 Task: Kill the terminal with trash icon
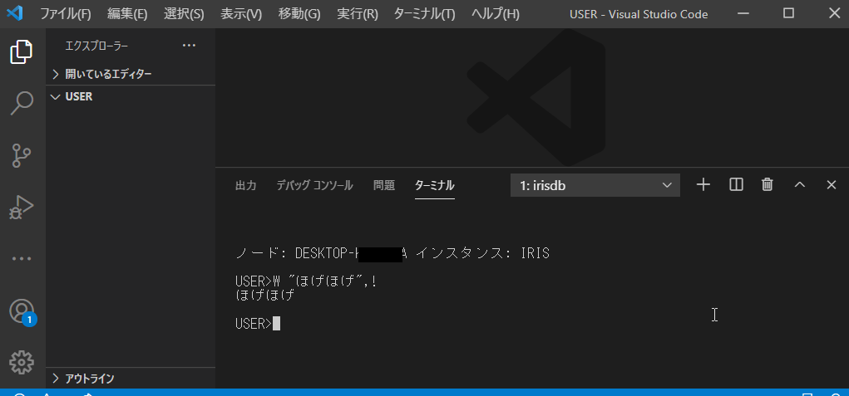(x=768, y=185)
